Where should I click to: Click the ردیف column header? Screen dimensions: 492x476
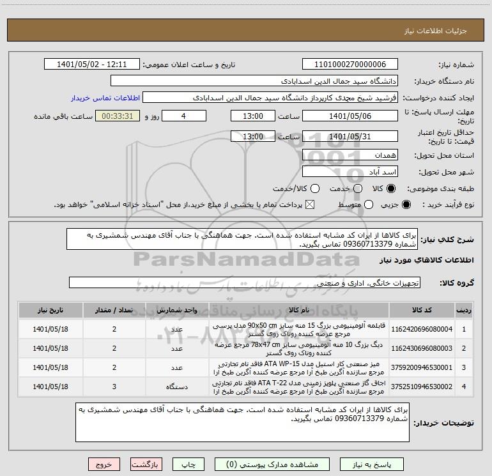tap(464, 310)
